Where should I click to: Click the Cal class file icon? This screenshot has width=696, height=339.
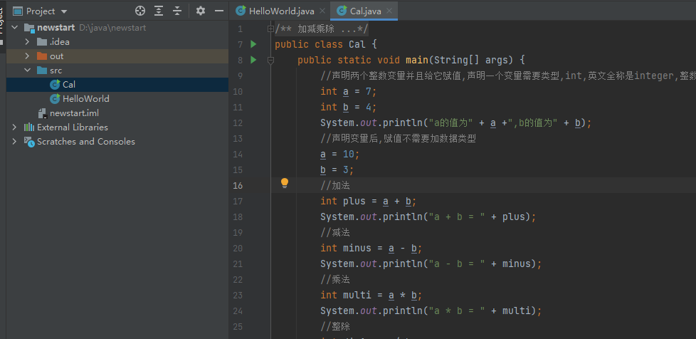pyautogui.click(x=55, y=85)
